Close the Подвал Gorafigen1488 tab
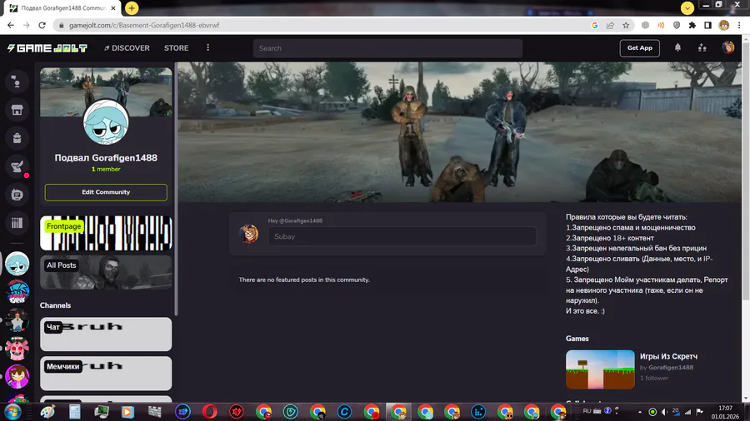This screenshot has width=750, height=421. pyautogui.click(x=113, y=8)
